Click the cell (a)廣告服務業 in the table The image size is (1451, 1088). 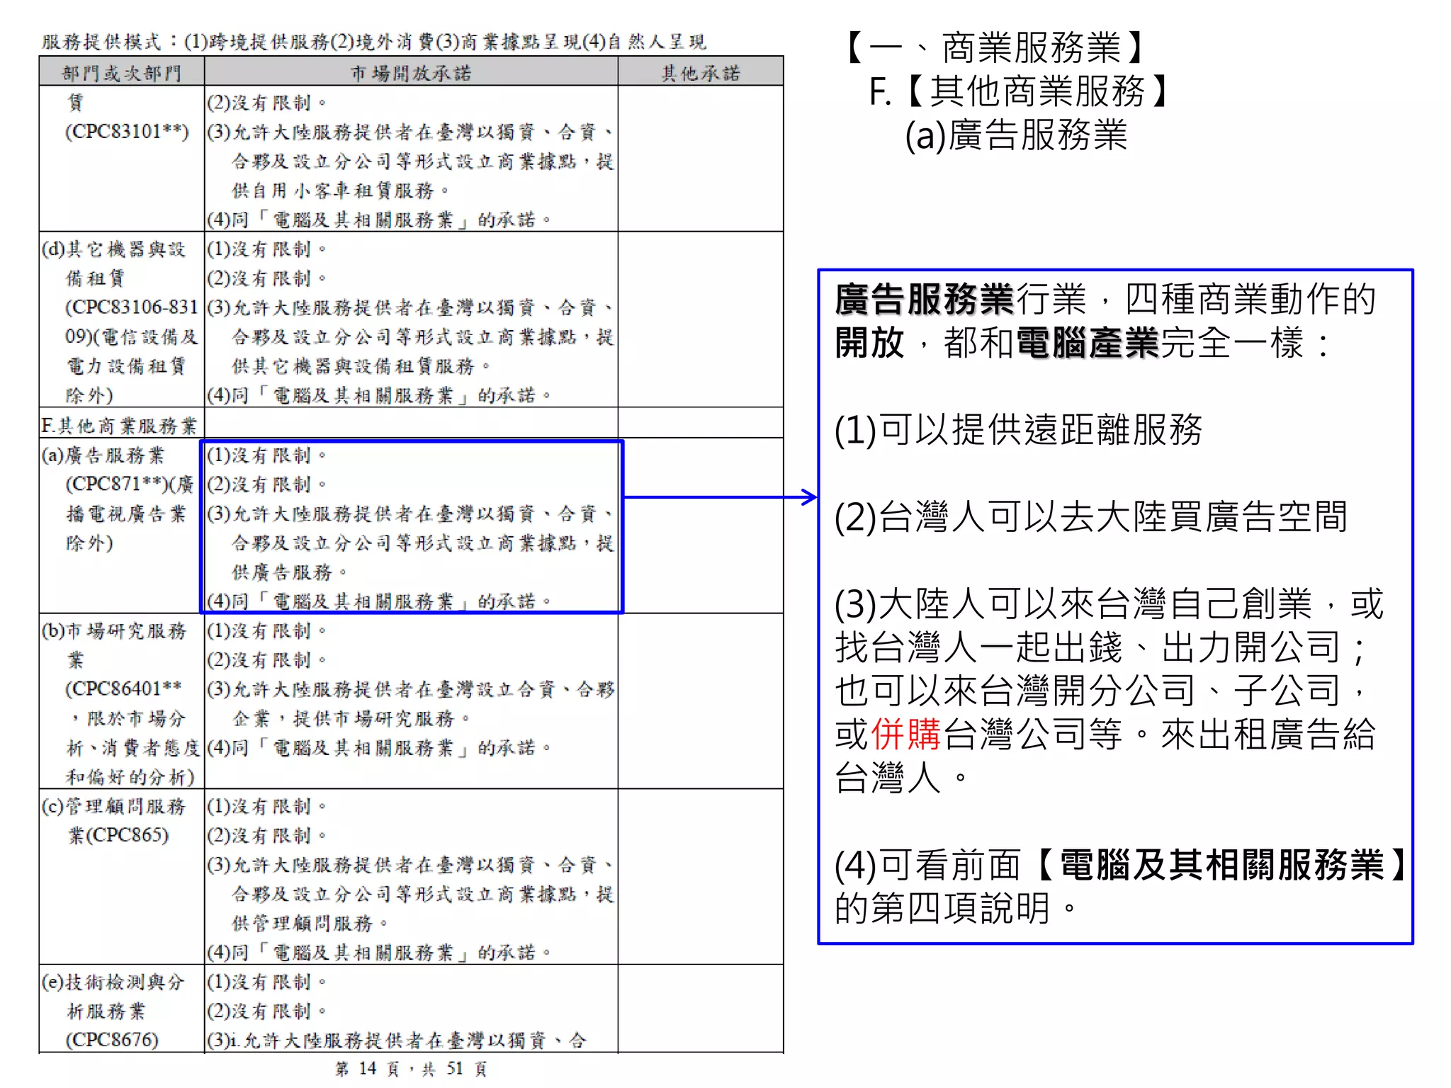[103, 455]
